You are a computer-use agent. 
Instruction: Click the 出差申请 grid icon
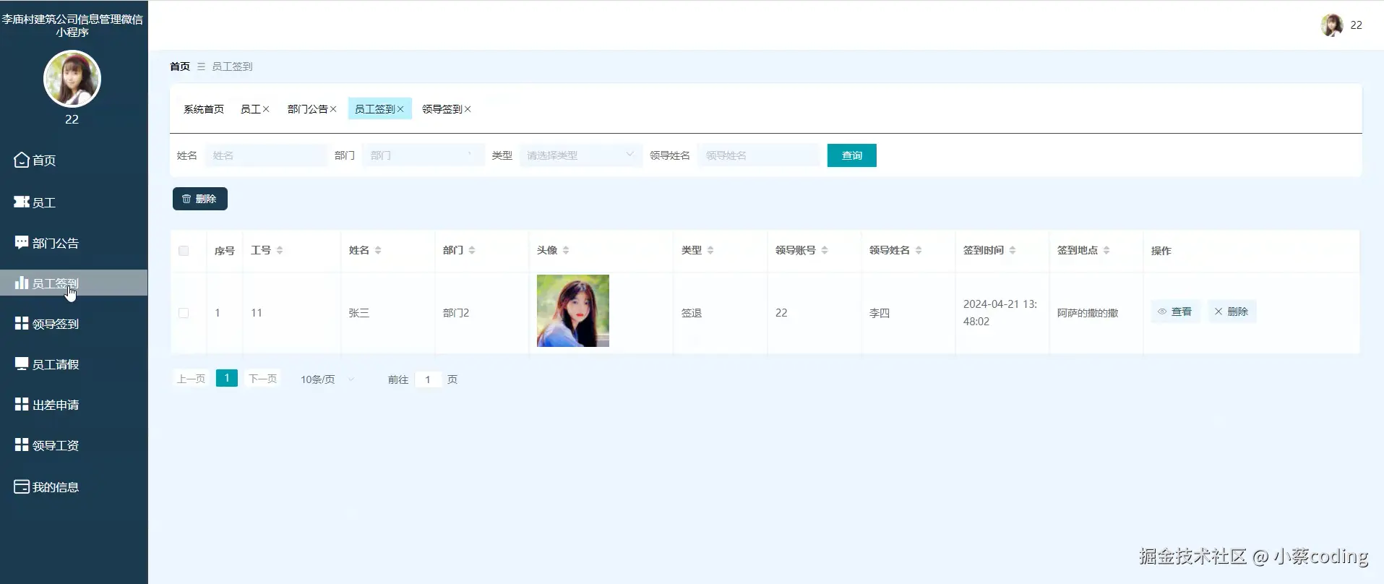point(22,404)
